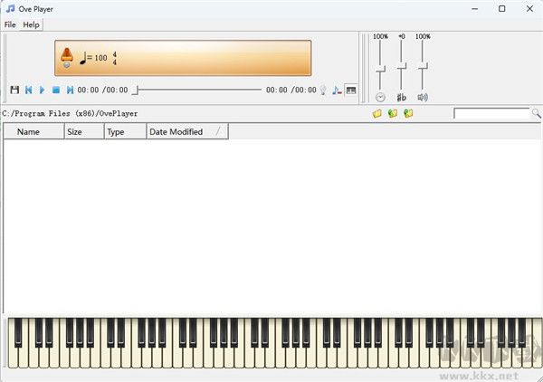This screenshot has height=382, width=543.
Task: Start playback with the play button
Action: (42, 90)
